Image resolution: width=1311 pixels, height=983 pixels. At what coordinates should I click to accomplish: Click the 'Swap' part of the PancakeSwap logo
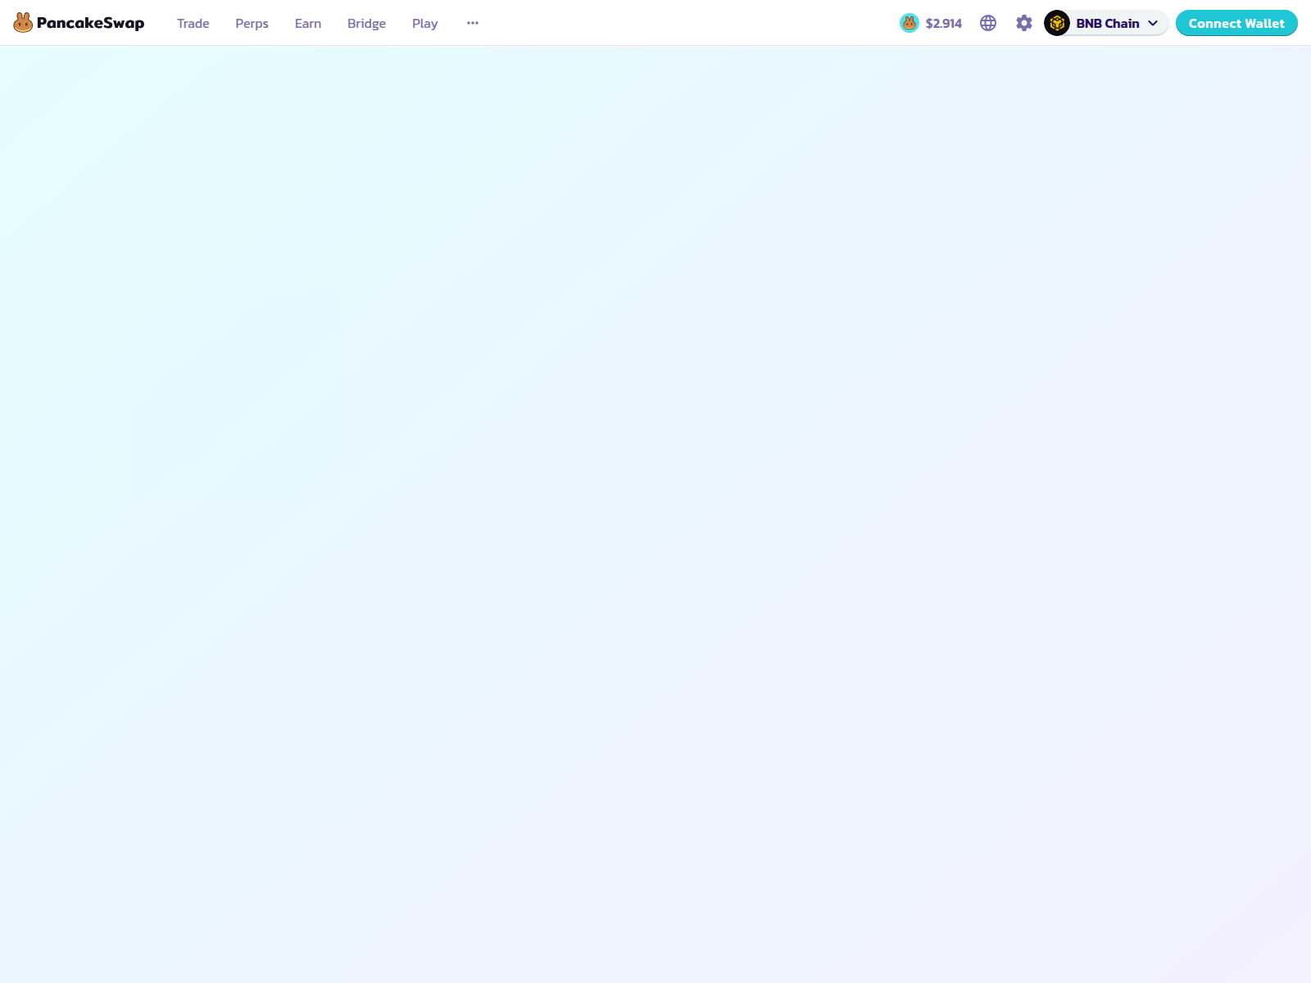(124, 23)
